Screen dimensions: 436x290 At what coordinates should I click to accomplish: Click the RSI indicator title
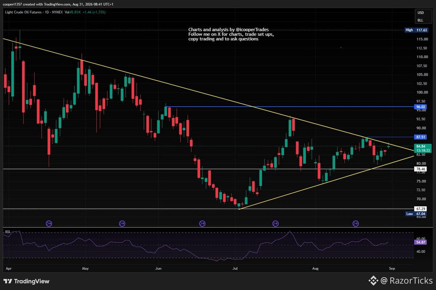(7, 231)
